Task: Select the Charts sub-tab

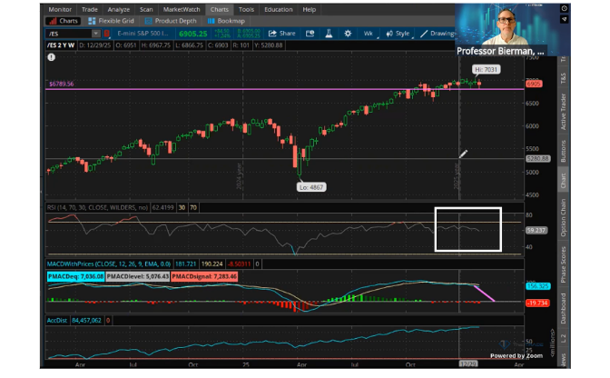Action: point(63,21)
